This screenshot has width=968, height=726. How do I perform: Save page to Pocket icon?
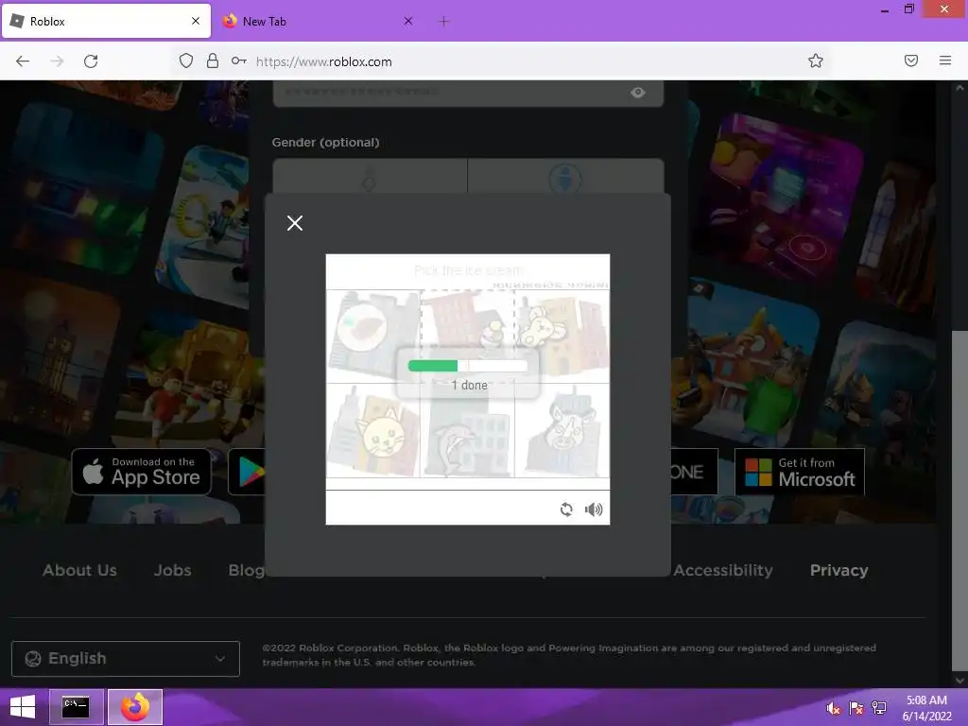pos(911,60)
